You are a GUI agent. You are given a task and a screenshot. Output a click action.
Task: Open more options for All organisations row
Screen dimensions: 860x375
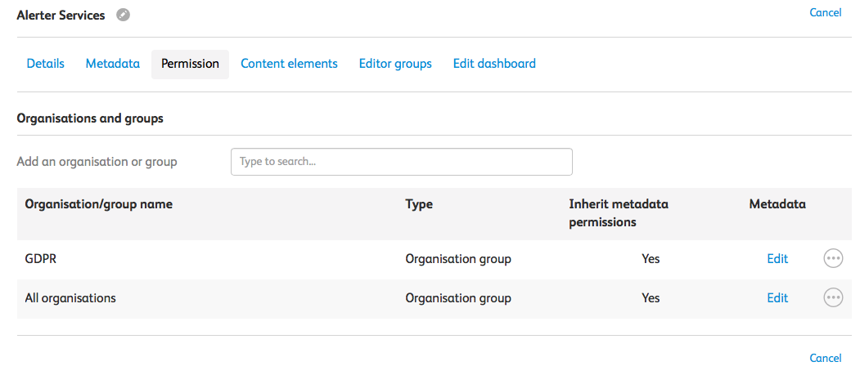click(x=832, y=298)
